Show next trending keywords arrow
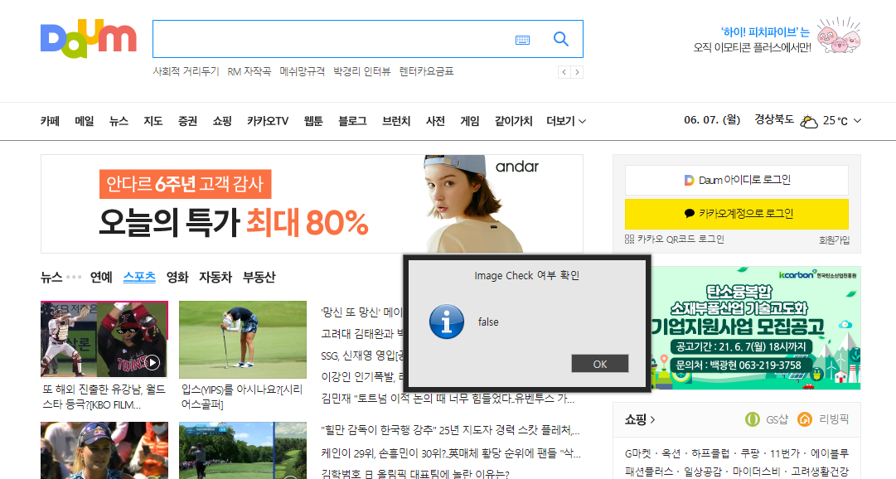Viewport: 896px width, 479px height. click(577, 72)
